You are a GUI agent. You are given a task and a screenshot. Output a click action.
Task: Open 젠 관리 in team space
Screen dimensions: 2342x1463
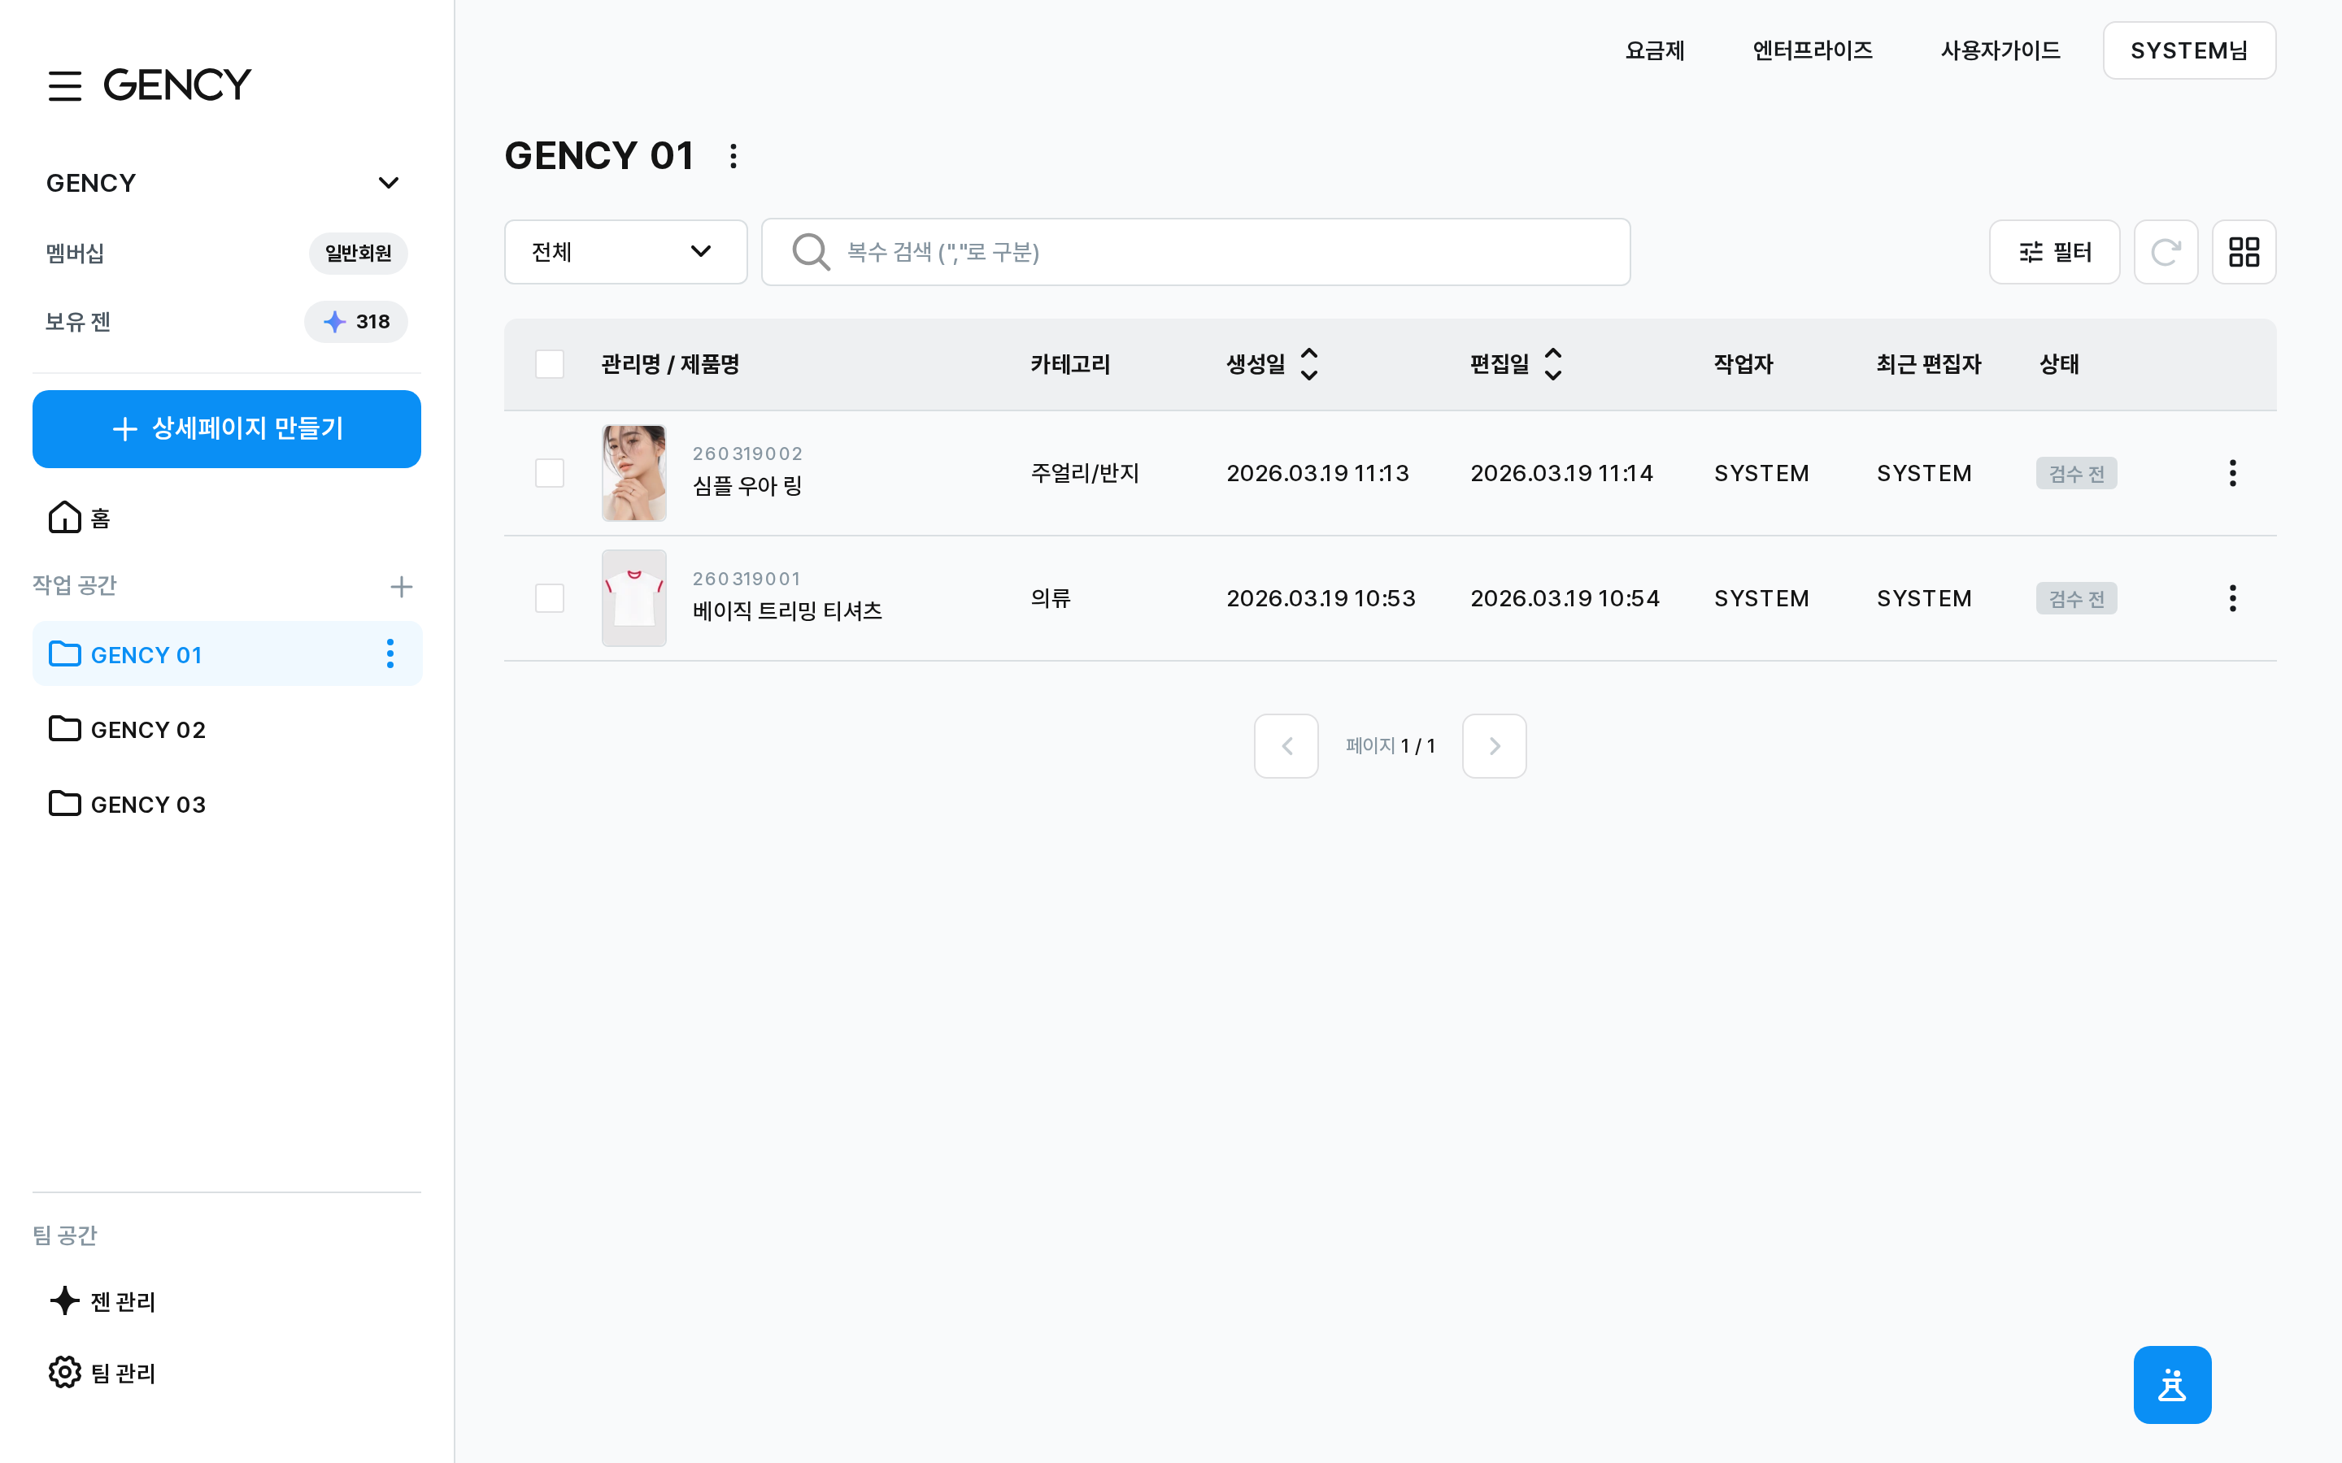pyautogui.click(x=102, y=1301)
